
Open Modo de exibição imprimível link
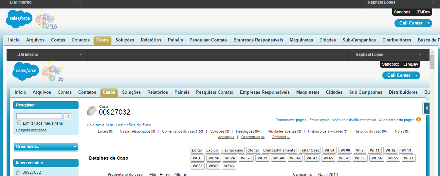pyautogui.click(x=354, y=120)
